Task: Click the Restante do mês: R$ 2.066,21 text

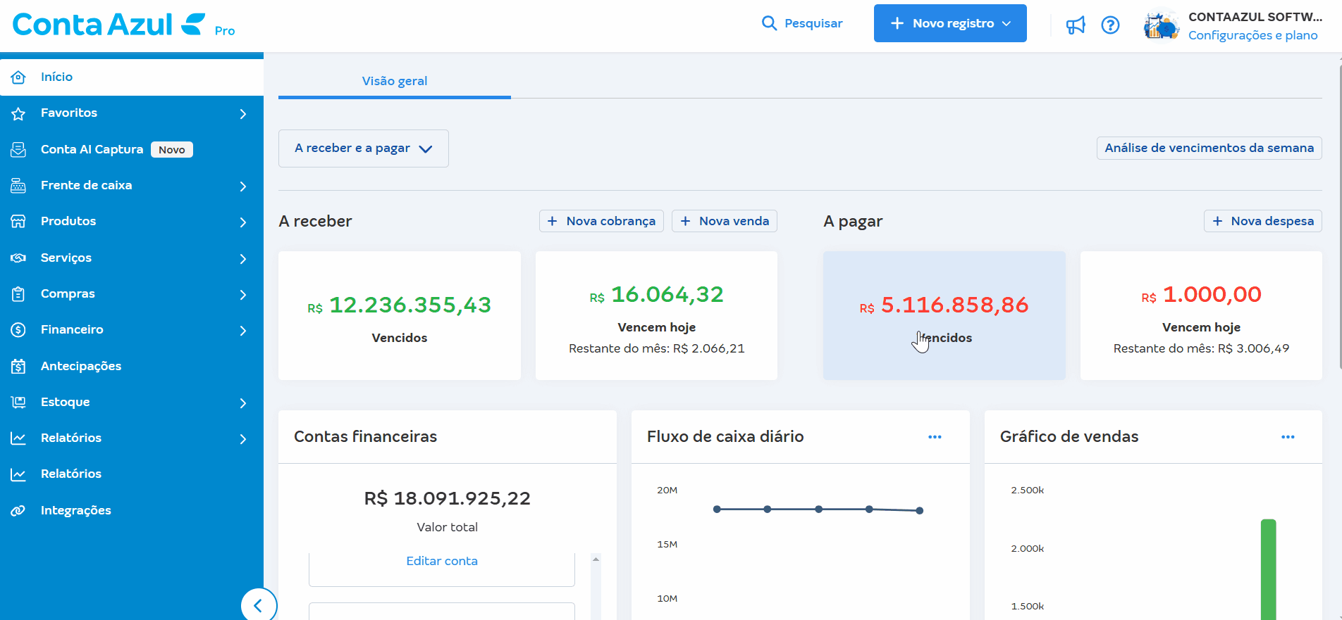Action: [x=656, y=348]
